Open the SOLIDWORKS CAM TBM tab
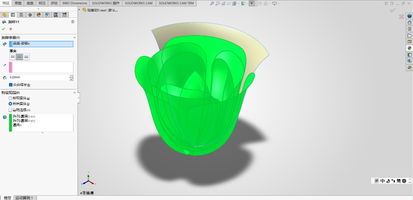 (176, 3)
